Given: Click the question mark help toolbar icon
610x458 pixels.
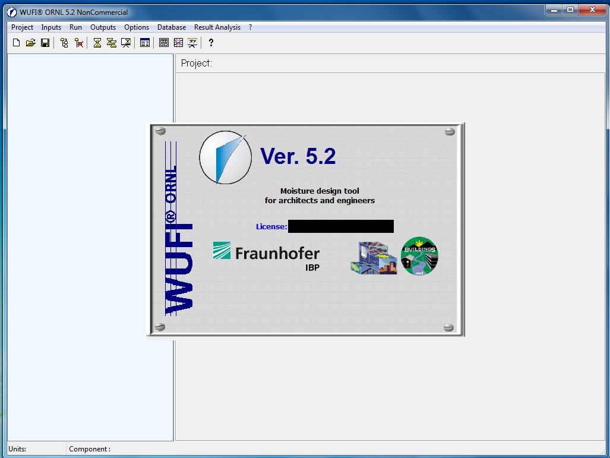Looking at the screenshot, I should [211, 43].
